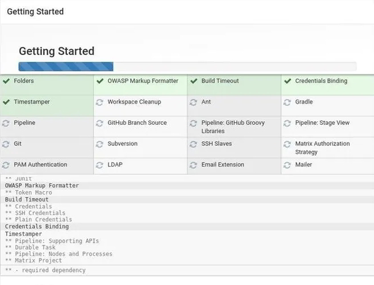Click sync icon for Pipeline: GitHub Groovy Libraries
The height and width of the screenshot is (285, 374).
194,123
